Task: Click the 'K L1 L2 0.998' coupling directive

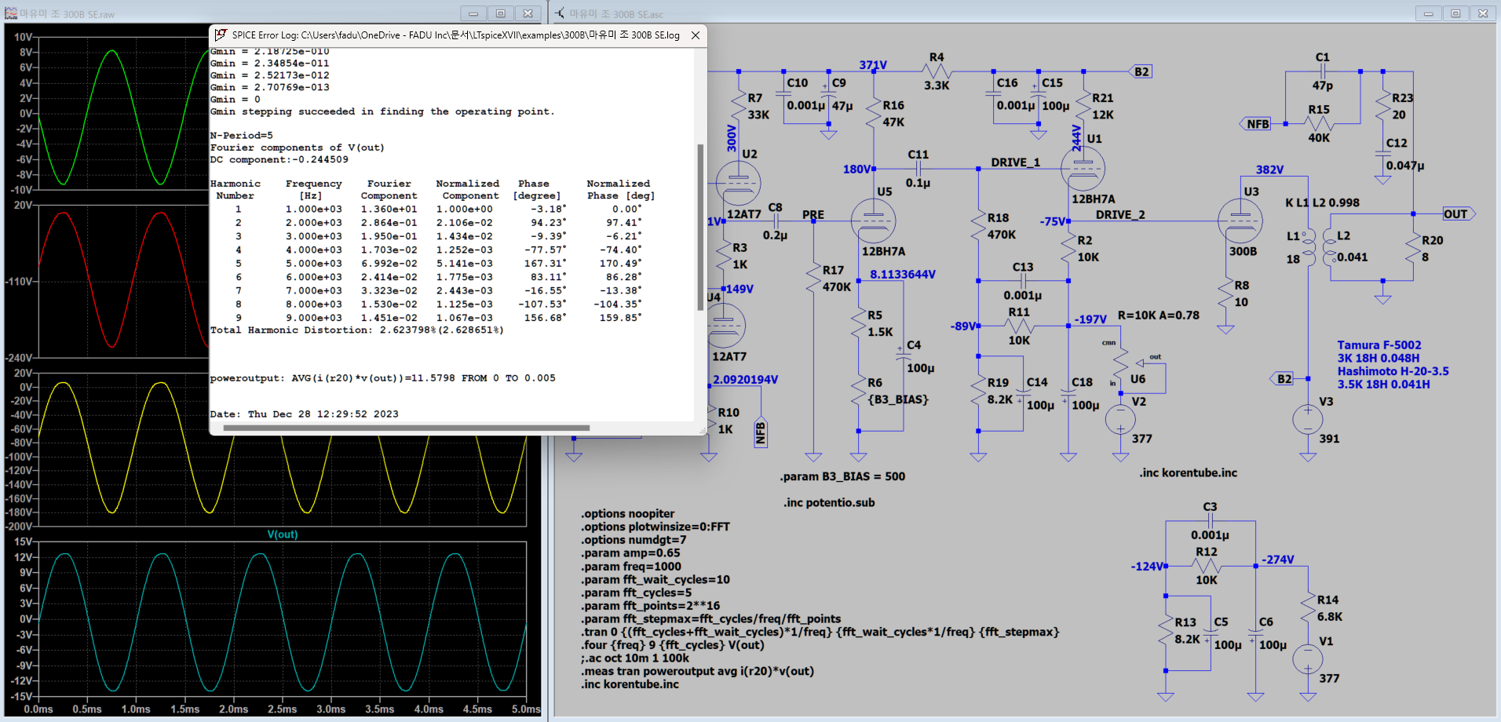Action: tap(1323, 202)
